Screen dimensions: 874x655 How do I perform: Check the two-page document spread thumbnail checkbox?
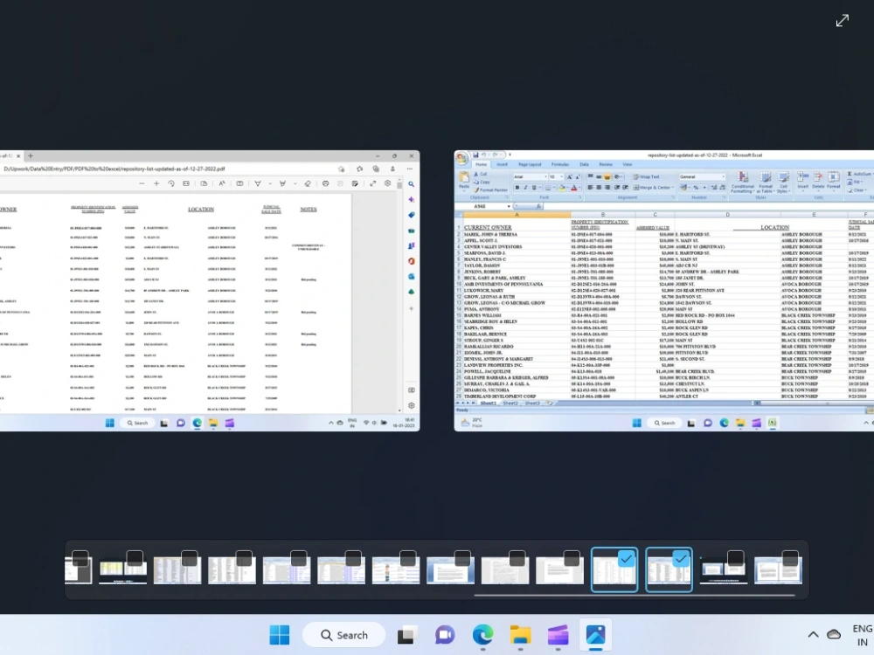790,558
